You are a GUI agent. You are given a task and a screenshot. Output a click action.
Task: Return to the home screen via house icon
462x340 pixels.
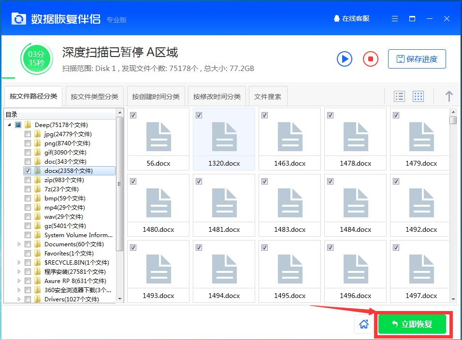click(x=364, y=324)
